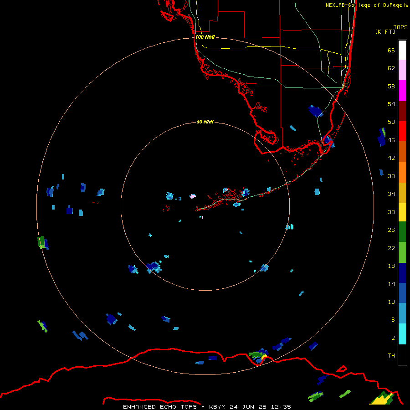Image resolution: width=410 pixels, height=410 pixels.
Task: Pick the bright orange legend swatch
Action: (402, 172)
